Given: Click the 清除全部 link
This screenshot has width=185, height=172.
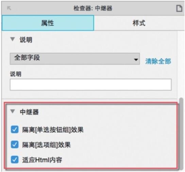Looking at the screenshot, I should pyautogui.click(x=158, y=61).
